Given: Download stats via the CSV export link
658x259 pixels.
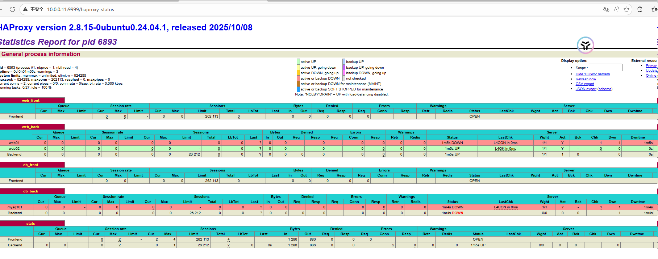Looking at the screenshot, I should 585,84.
